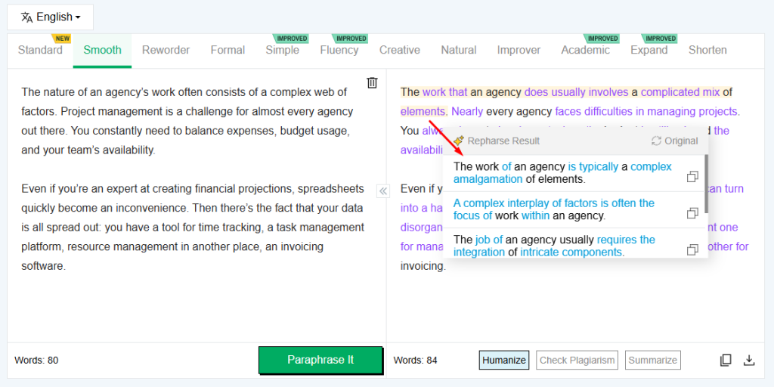The width and height of the screenshot is (774, 387).
Task: Select the Creative mode tab
Action: (399, 50)
